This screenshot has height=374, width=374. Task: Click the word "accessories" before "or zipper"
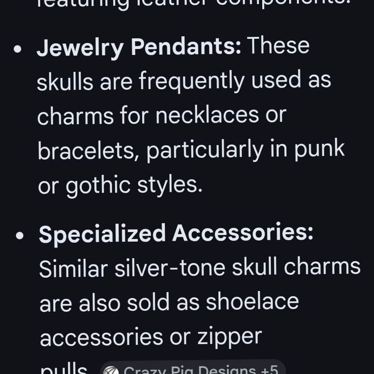click(101, 337)
